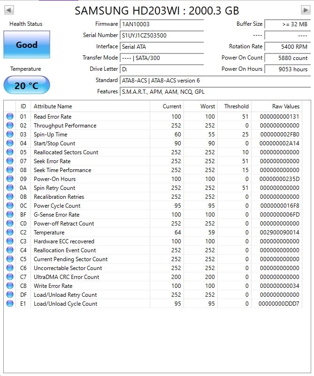Click raw value 002900090014 in Temperature row
The width and height of the screenshot is (314, 376).
coord(280,233)
